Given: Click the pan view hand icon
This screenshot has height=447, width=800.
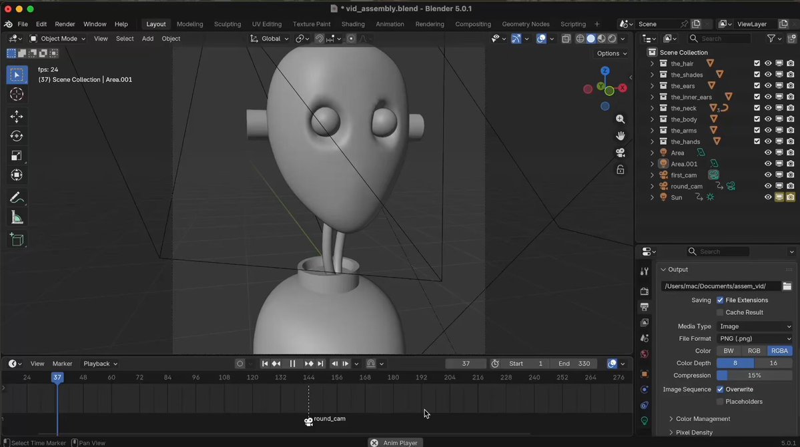Looking at the screenshot, I should [620, 135].
